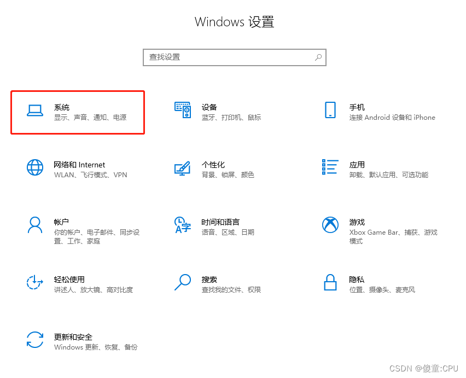
Task: Click the text 连接 Android 设备和 iPhone
Action: pyautogui.click(x=392, y=118)
